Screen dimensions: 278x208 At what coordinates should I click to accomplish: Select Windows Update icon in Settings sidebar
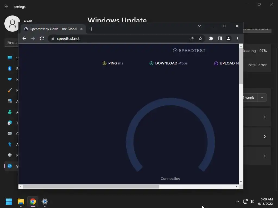tap(10, 166)
